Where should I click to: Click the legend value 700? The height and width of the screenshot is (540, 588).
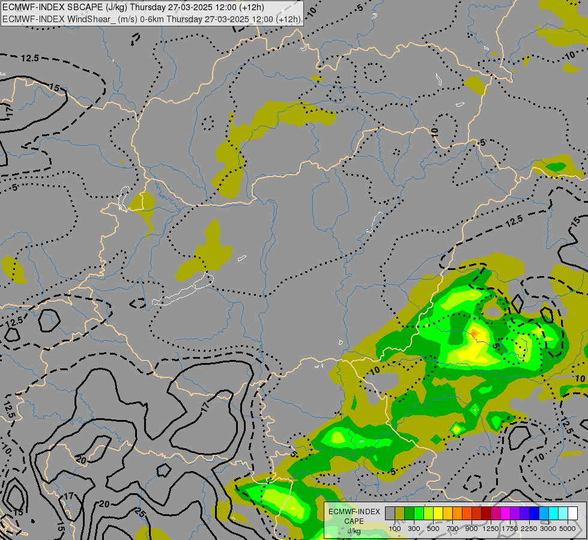[453, 529]
